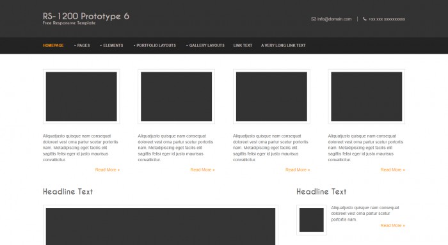Click the Free Responsive Template tagline
The image size is (448, 245).
69,23
